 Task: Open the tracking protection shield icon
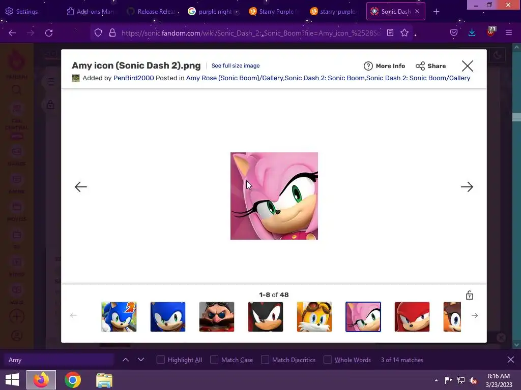[98, 32]
